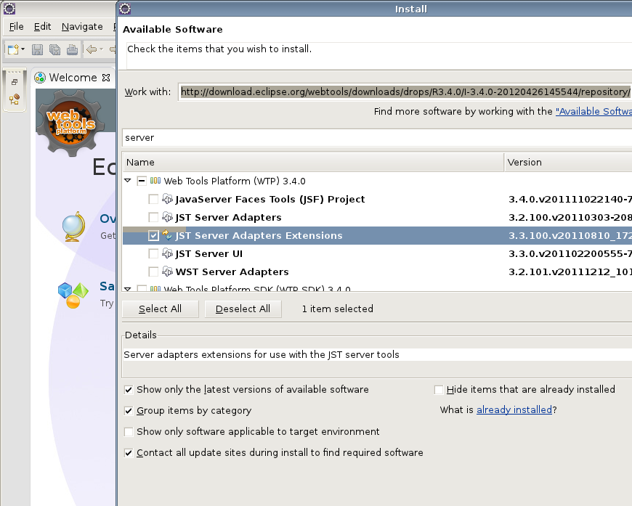Click the Overview globe icon on Welcome page
The height and width of the screenshot is (506, 632).
coord(74,227)
